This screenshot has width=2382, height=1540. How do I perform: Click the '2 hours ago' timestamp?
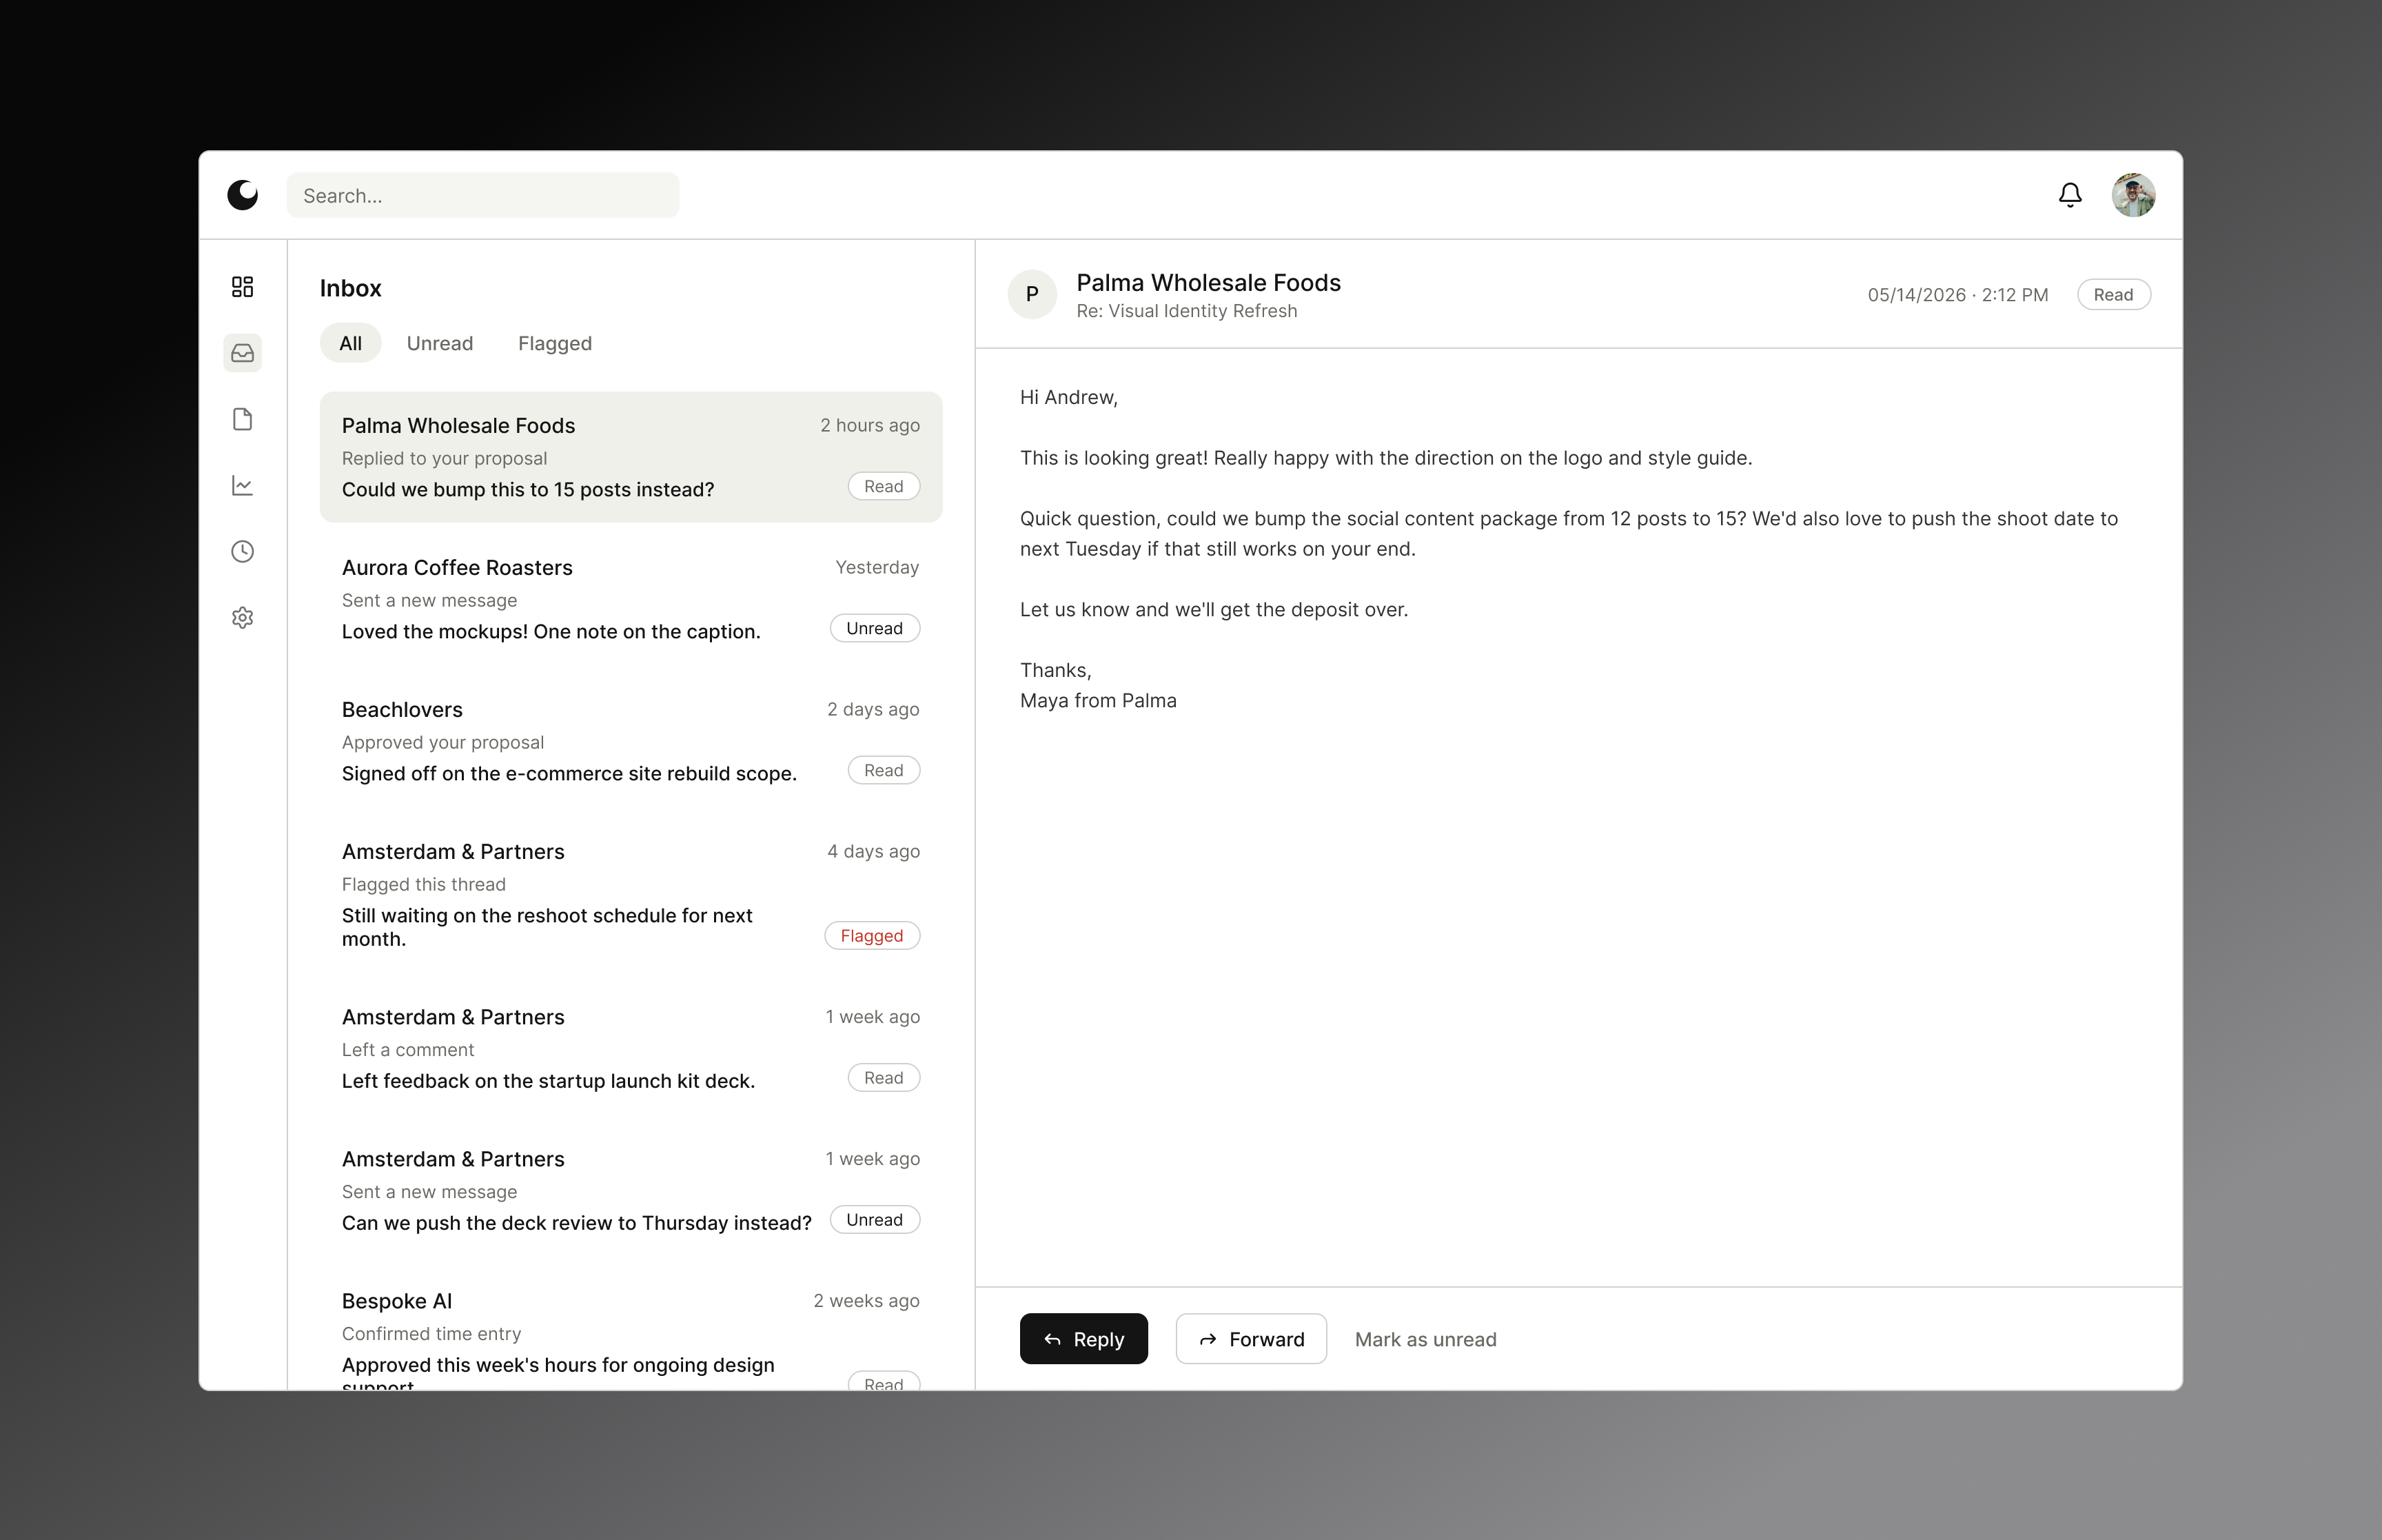(x=870, y=425)
